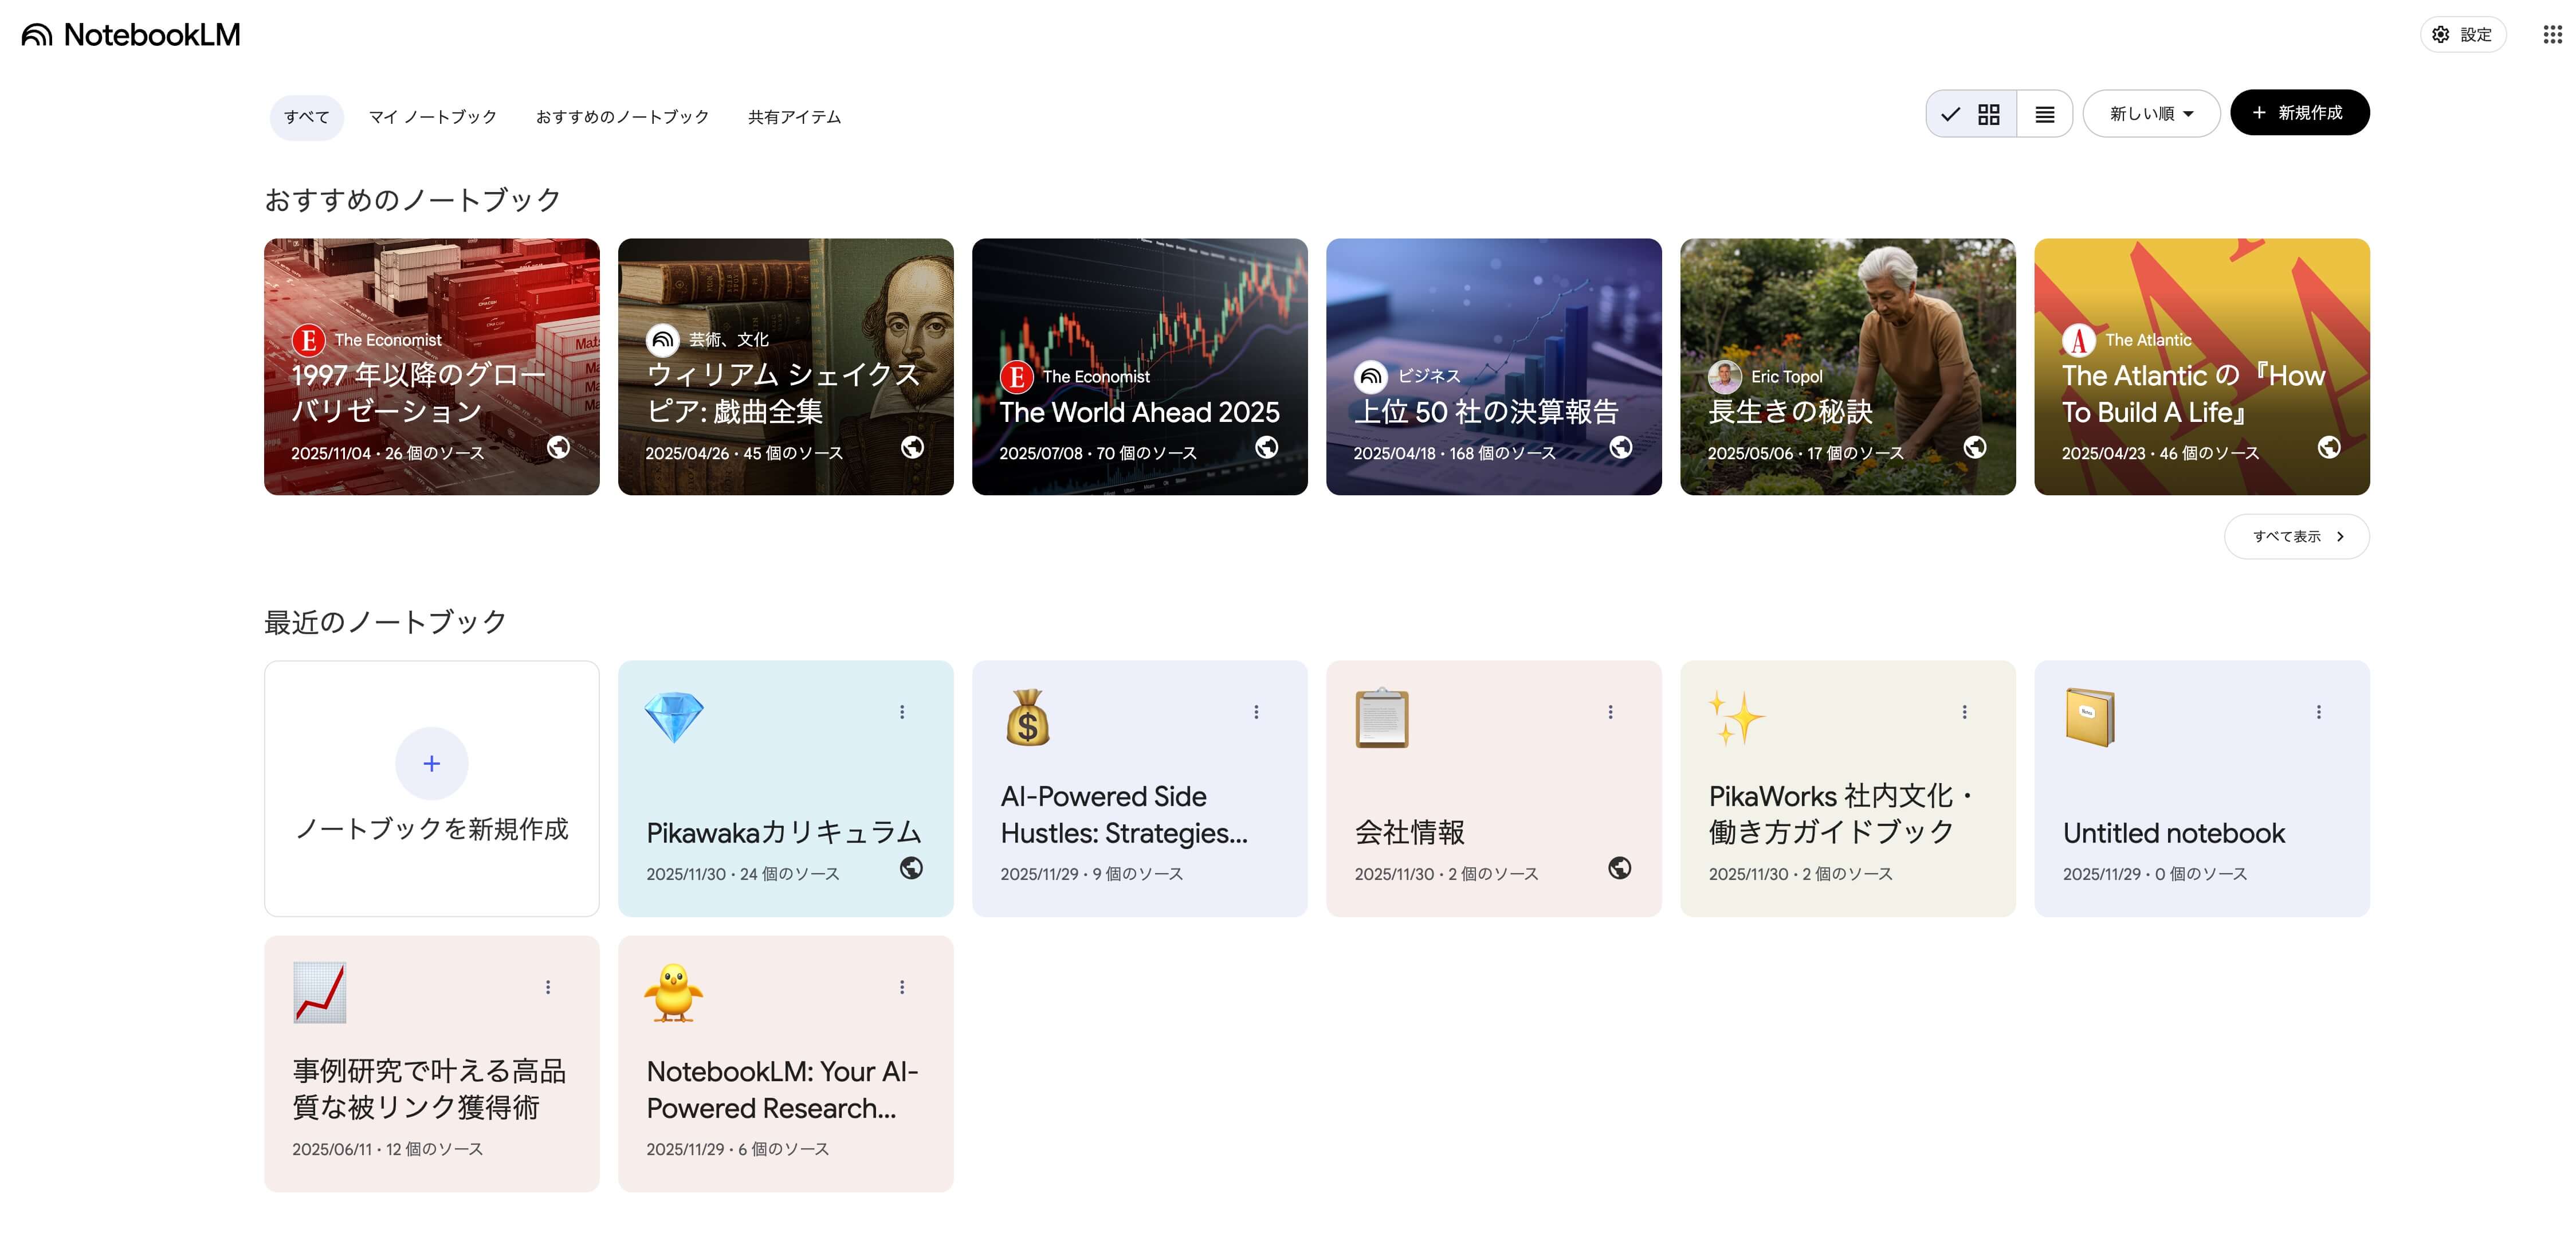Viewport: 2576px width, 1244px height.
Task: Open the diamond emoji Pikawaka notebook icon
Action: coord(674,717)
